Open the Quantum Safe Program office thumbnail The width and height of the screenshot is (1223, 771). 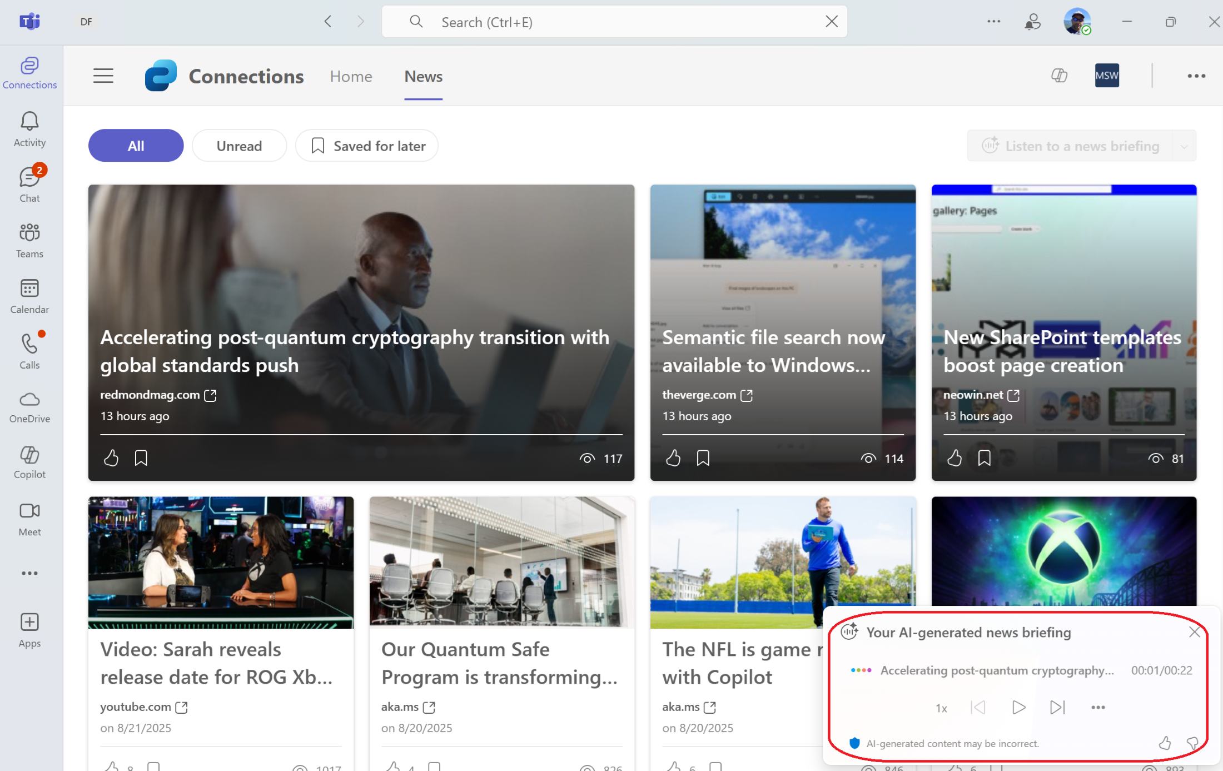(x=502, y=563)
